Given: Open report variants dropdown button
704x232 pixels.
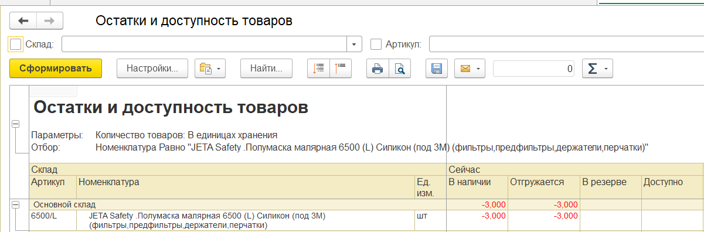Looking at the screenshot, I should tap(210, 69).
